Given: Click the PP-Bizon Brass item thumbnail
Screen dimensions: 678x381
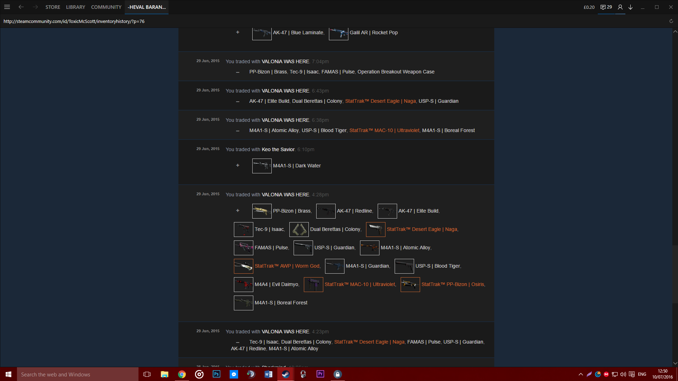Looking at the screenshot, I should [x=262, y=211].
